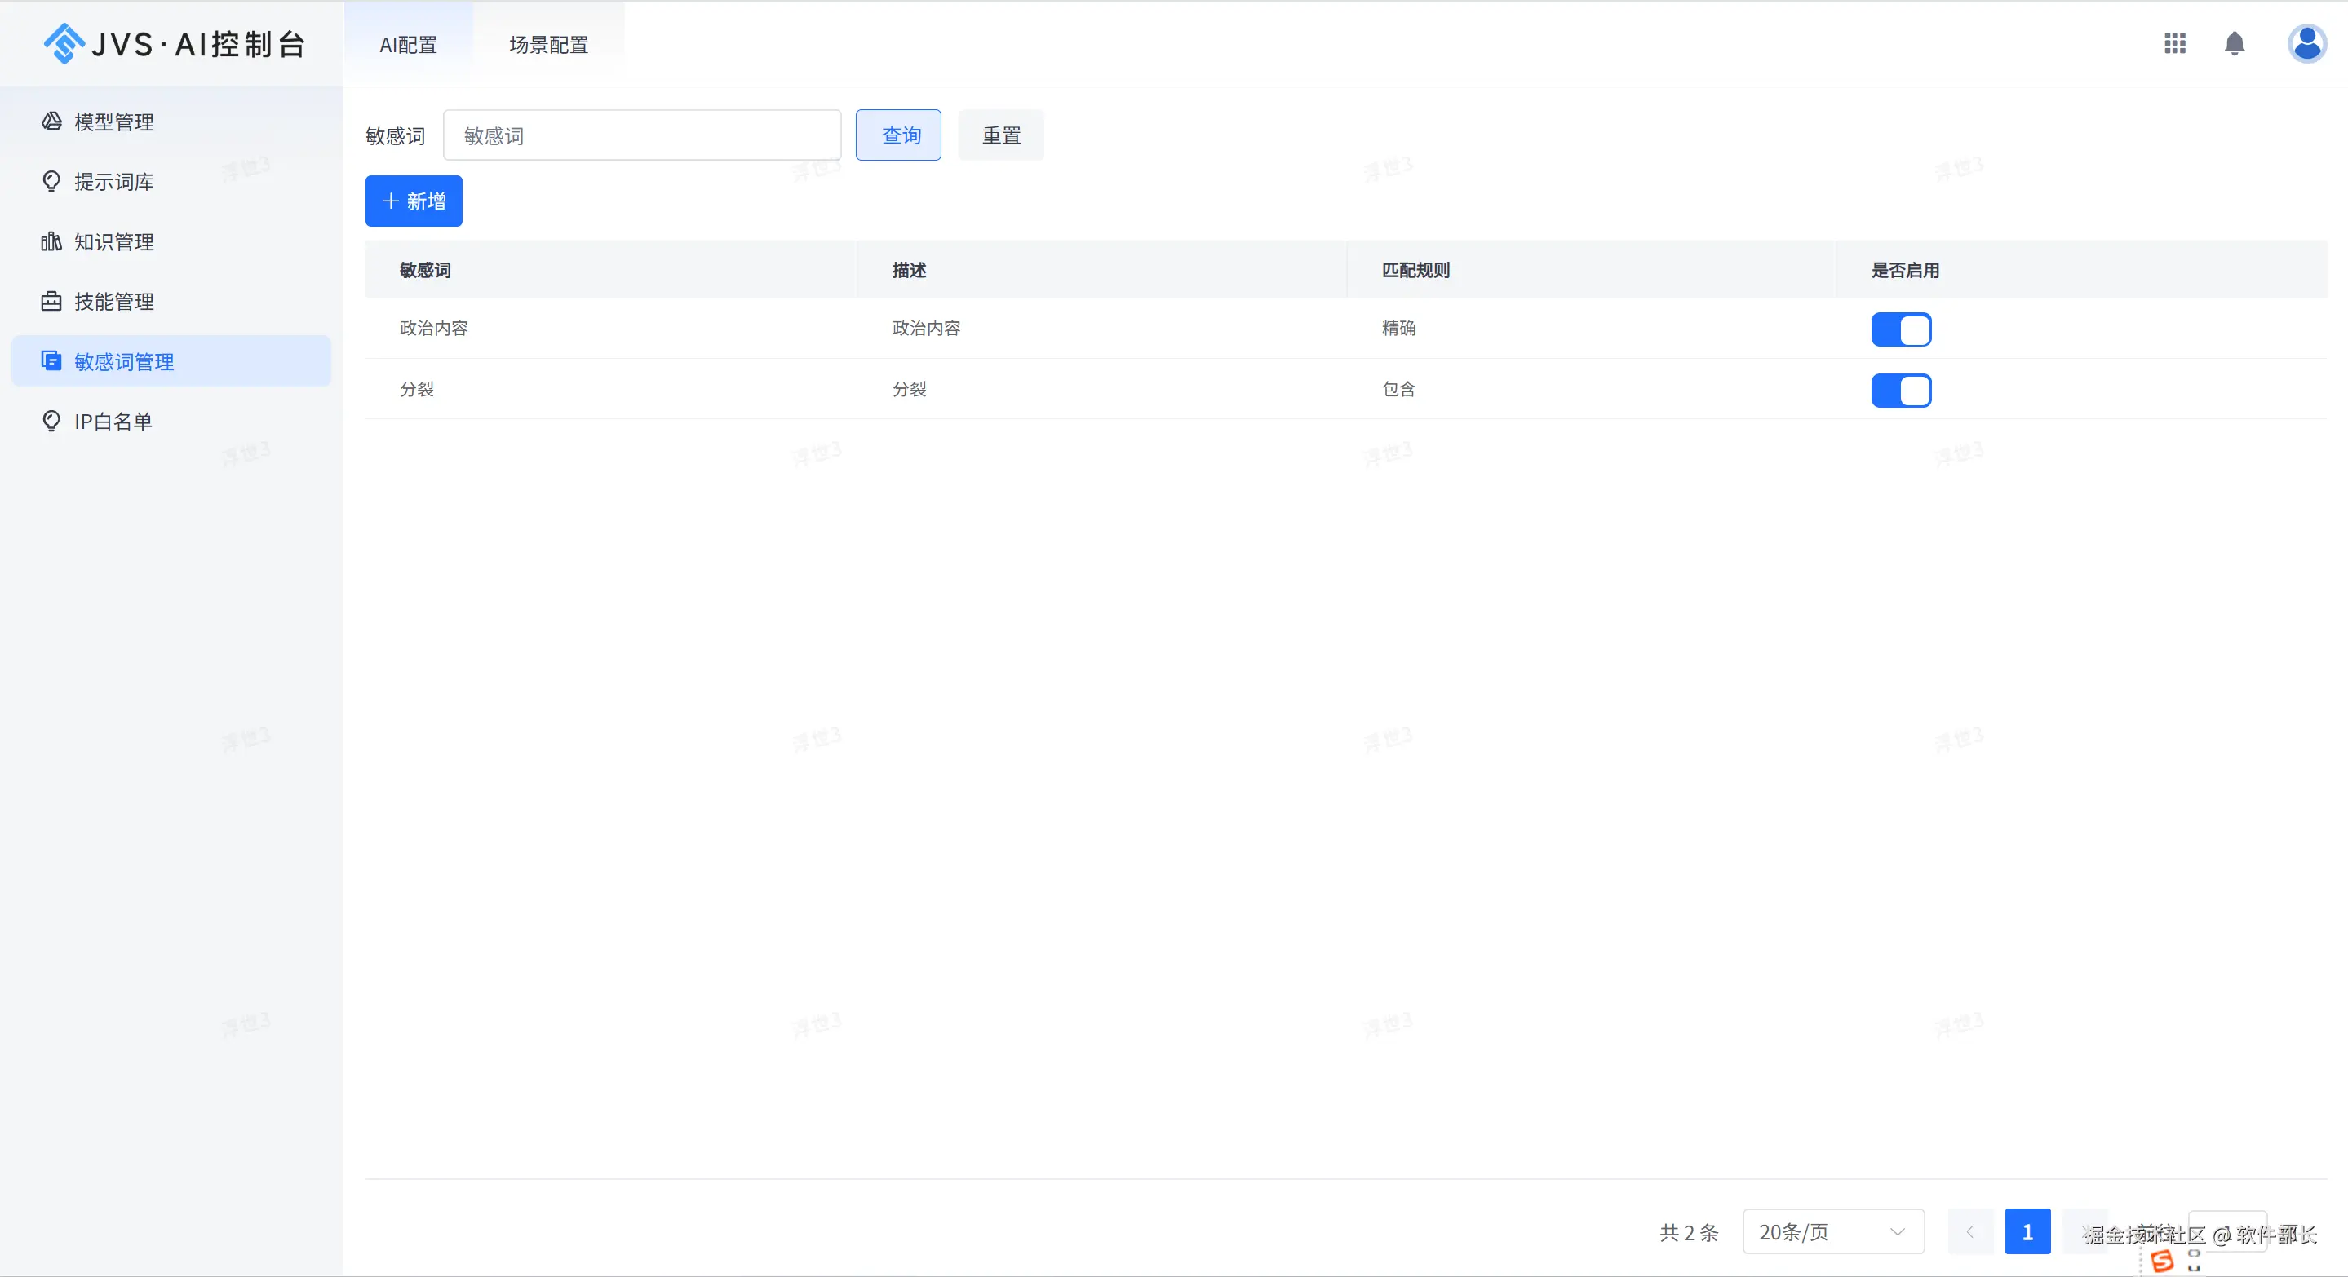The height and width of the screenshot is (1277, 2348).
Task: Click the IP白名单 sidebar icon
Action: tap(52, 421)
